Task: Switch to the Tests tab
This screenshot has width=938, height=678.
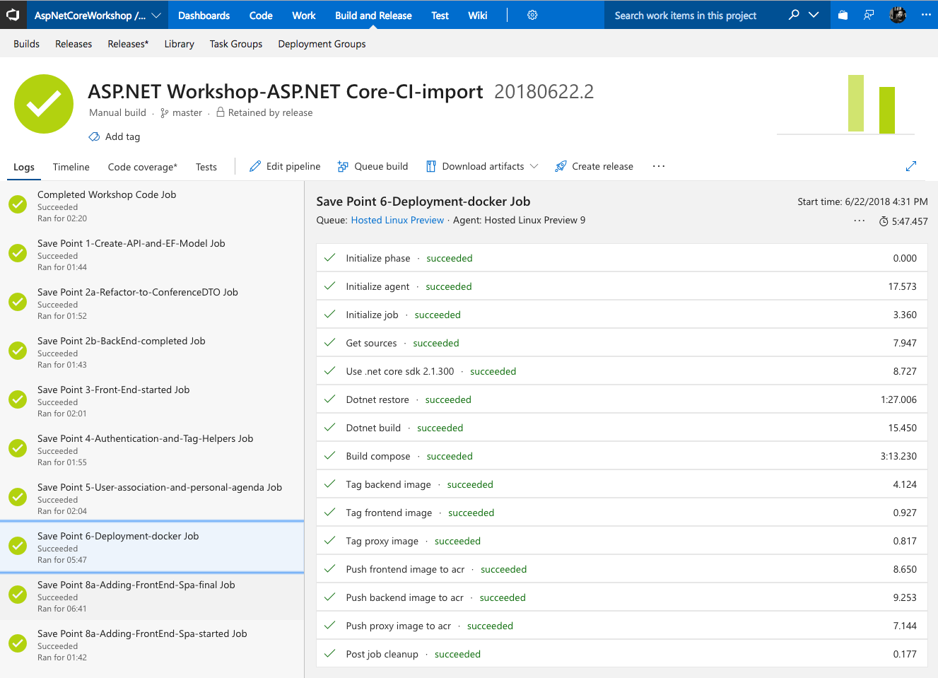Action: [x=206, y=167]
